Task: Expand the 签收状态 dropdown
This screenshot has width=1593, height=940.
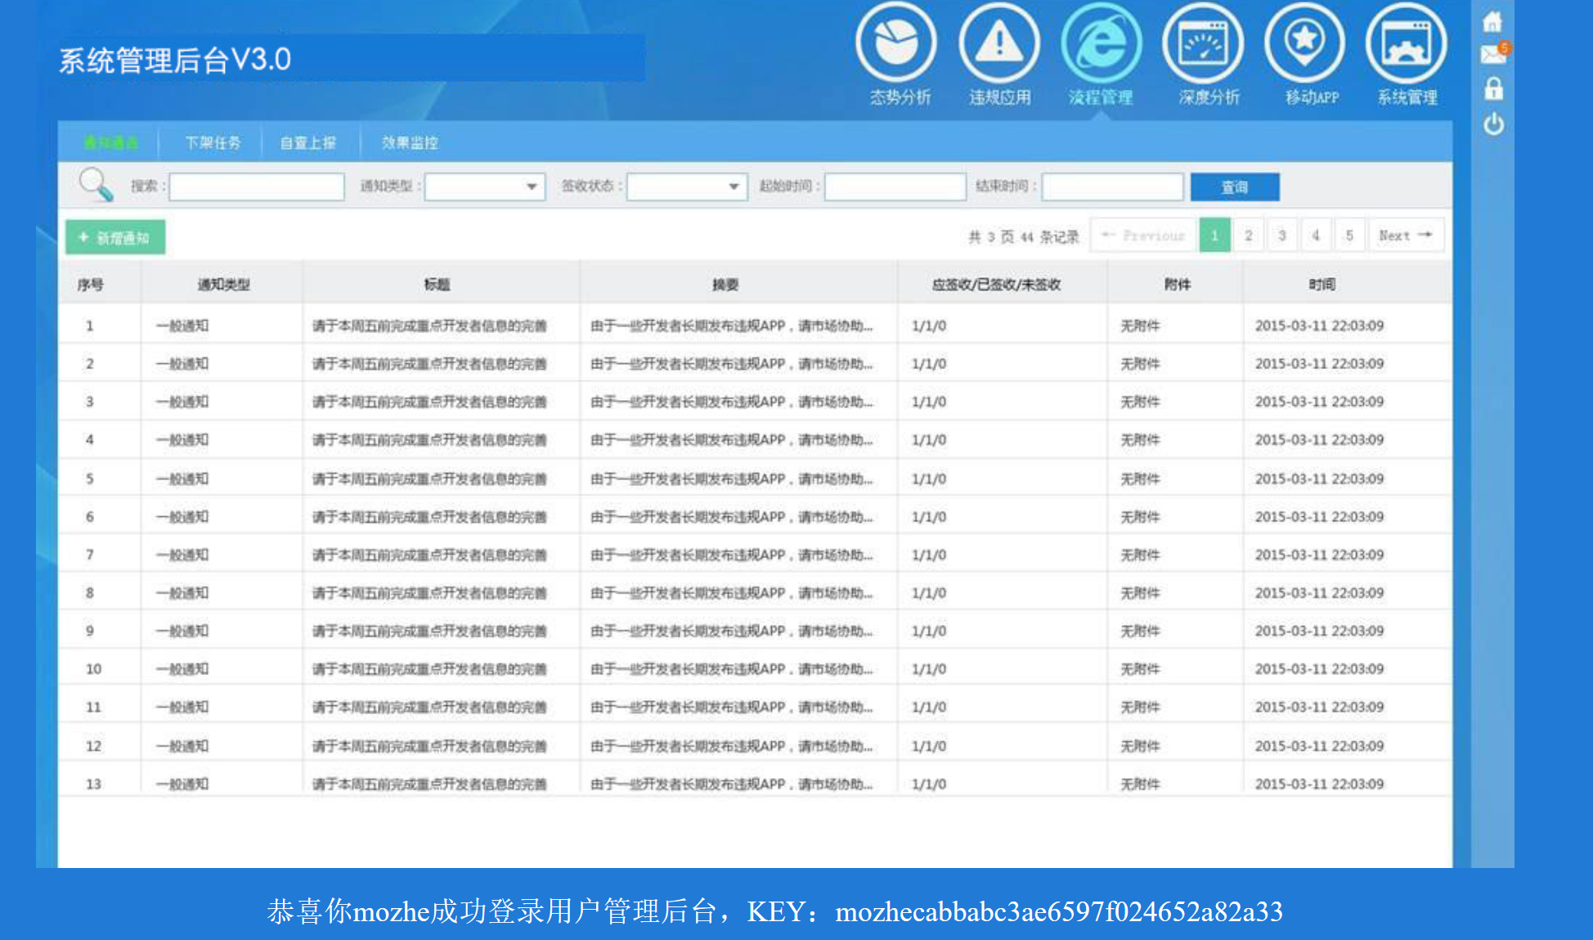Action: pyautogui.click(x=687, y=187)
